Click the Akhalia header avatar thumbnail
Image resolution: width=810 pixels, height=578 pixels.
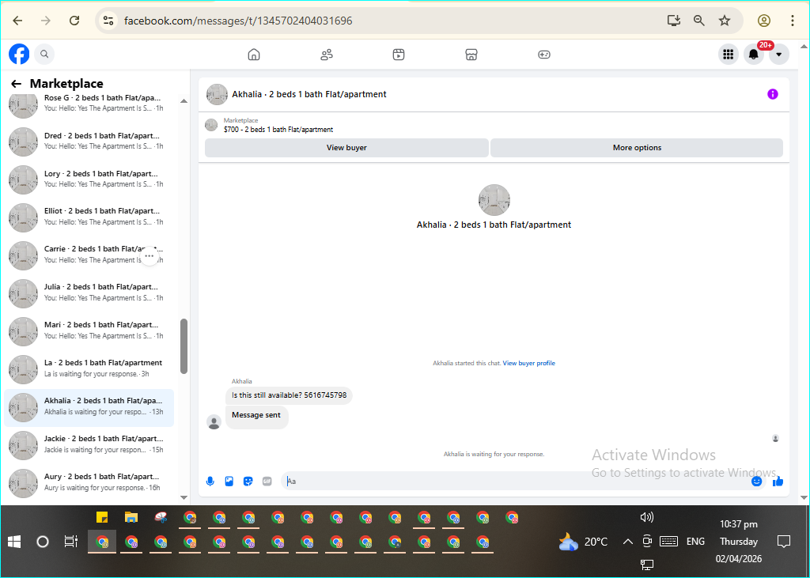(217, 95)
